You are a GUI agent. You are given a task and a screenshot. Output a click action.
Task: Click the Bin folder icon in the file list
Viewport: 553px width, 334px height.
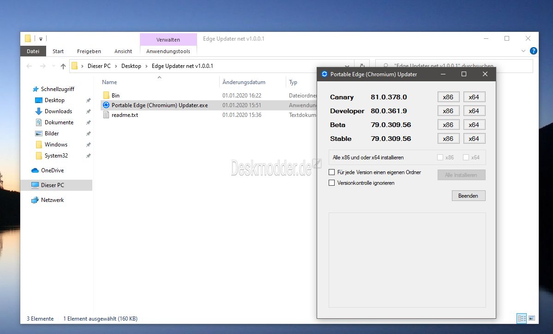pos(106,95)
